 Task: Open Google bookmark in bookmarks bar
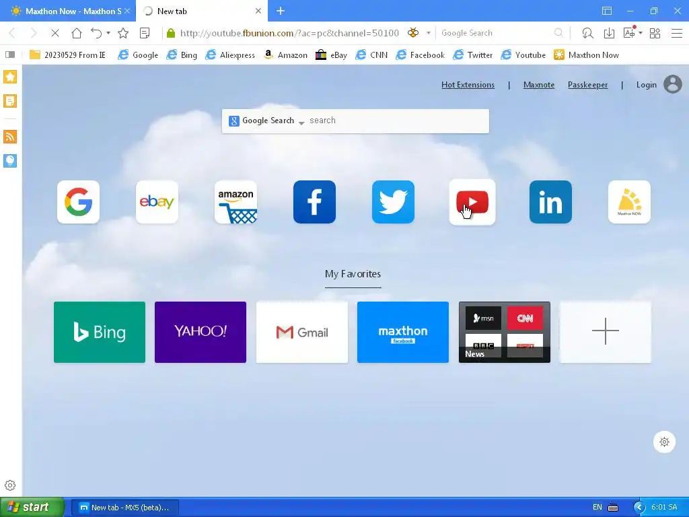point(138,55)
